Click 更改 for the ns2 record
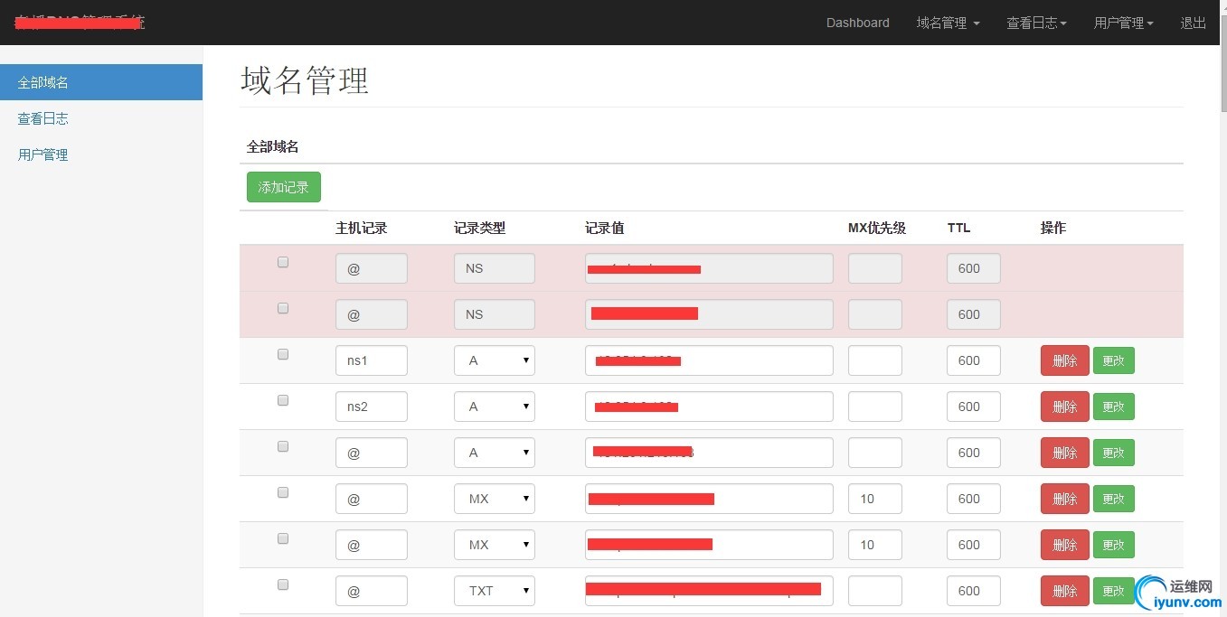Viewport: 1227px width, 617px height. coord(1114,407)
